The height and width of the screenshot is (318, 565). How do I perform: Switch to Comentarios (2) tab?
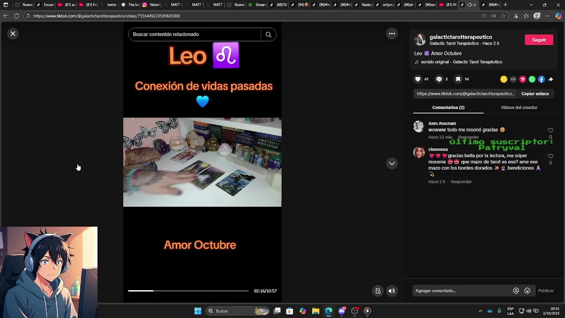448,107
